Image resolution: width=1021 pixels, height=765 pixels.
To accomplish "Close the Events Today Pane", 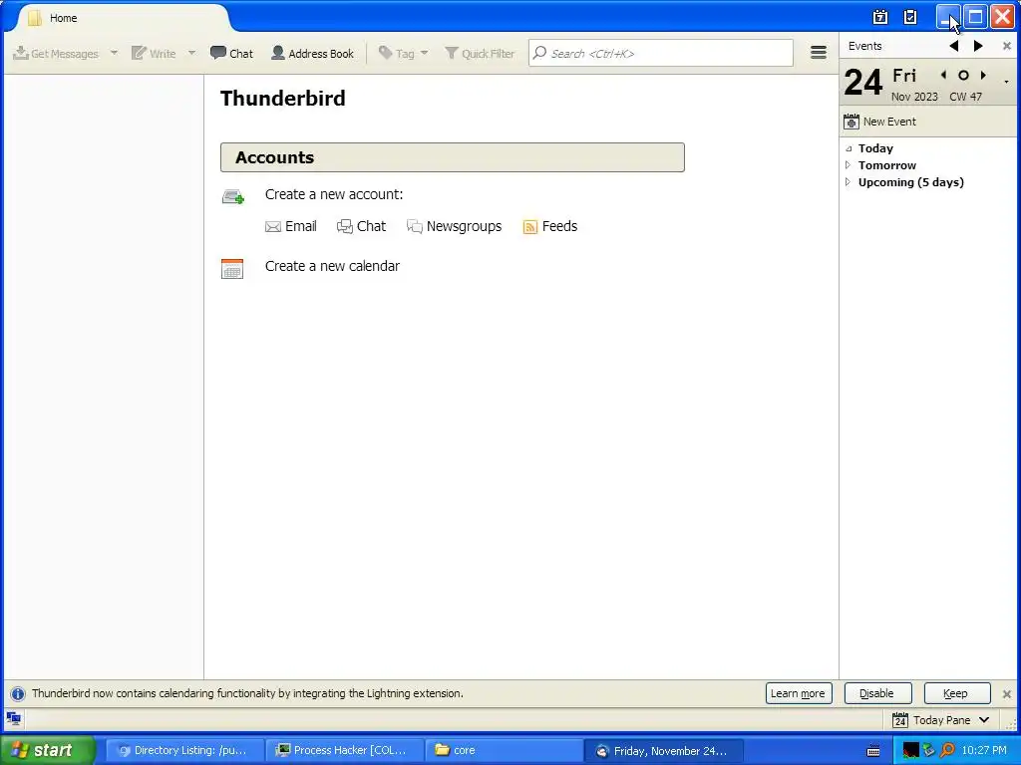I will (x=1007, y=46).
